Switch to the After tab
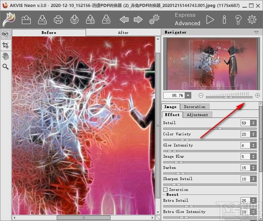 [123, 33]
